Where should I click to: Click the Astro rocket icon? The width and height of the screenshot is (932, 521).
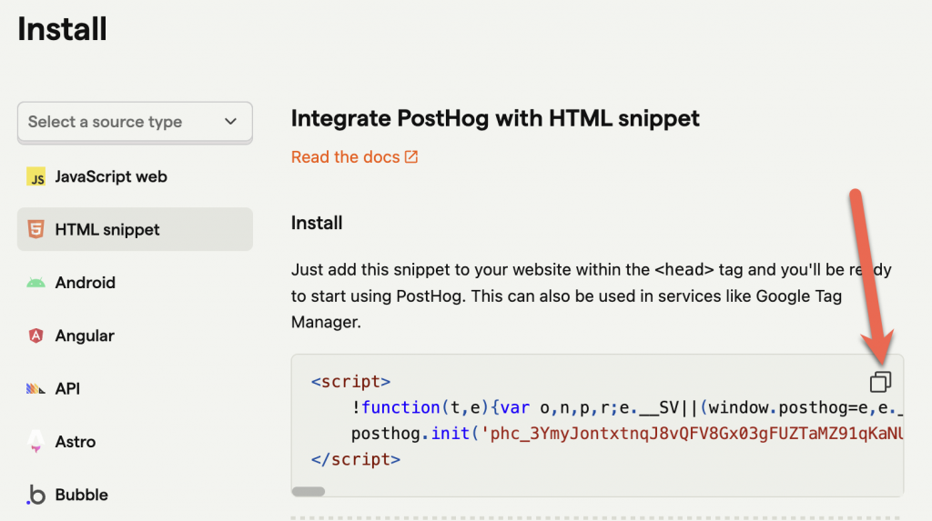click(35, 441)
